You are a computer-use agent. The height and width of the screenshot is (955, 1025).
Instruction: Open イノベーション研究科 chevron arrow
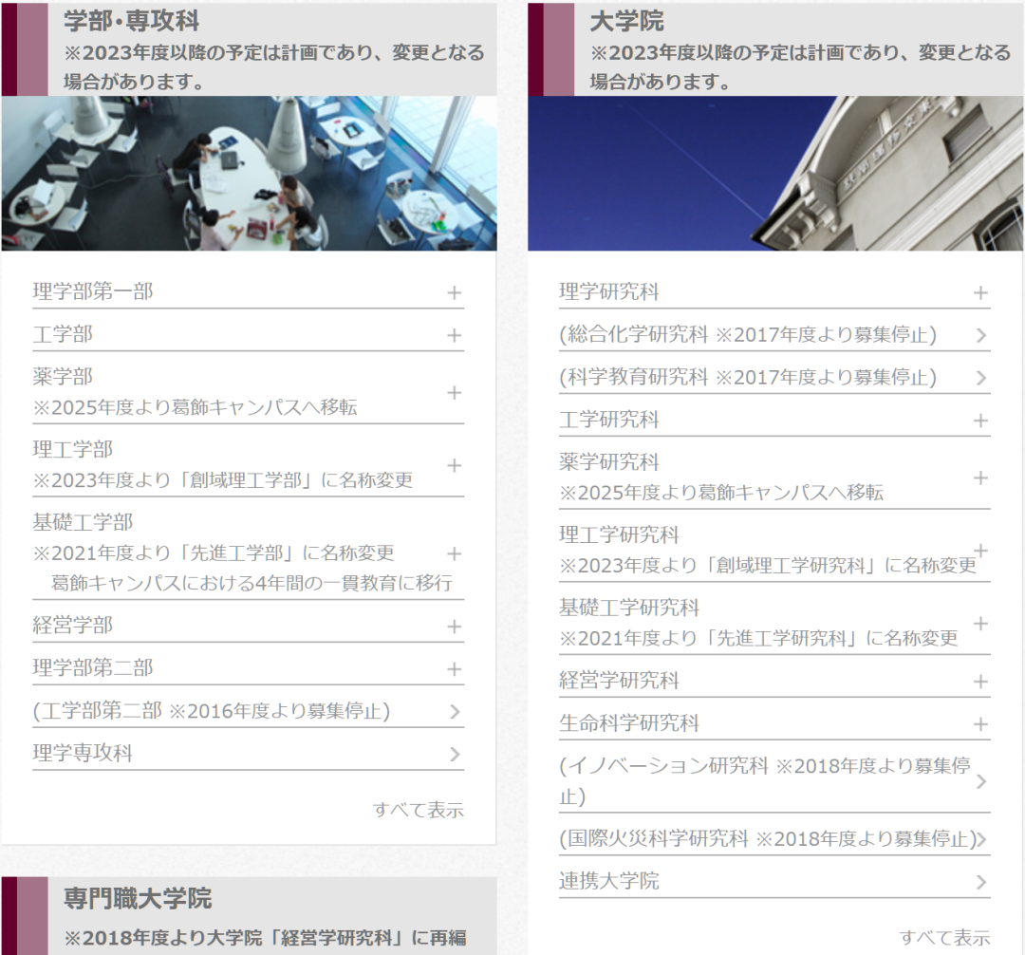click(x=981, y=781)
